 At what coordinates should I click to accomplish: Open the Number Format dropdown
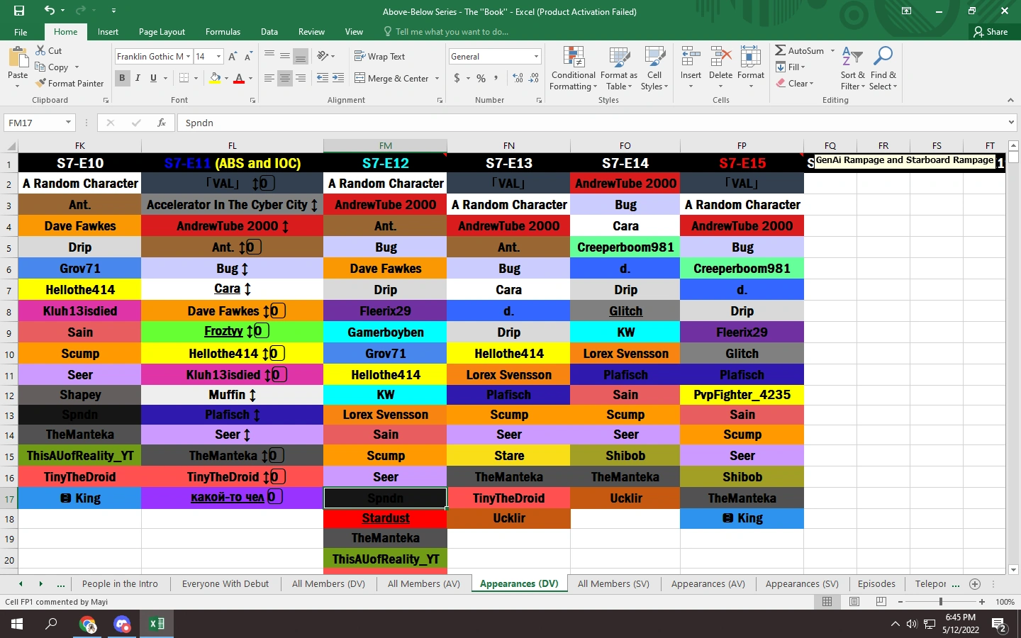coord(536,57)
